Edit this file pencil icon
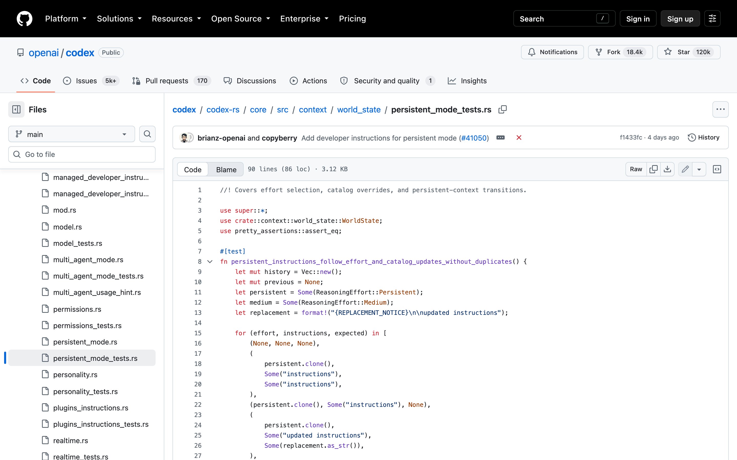 pyautogui.click(x=685, y=169)
